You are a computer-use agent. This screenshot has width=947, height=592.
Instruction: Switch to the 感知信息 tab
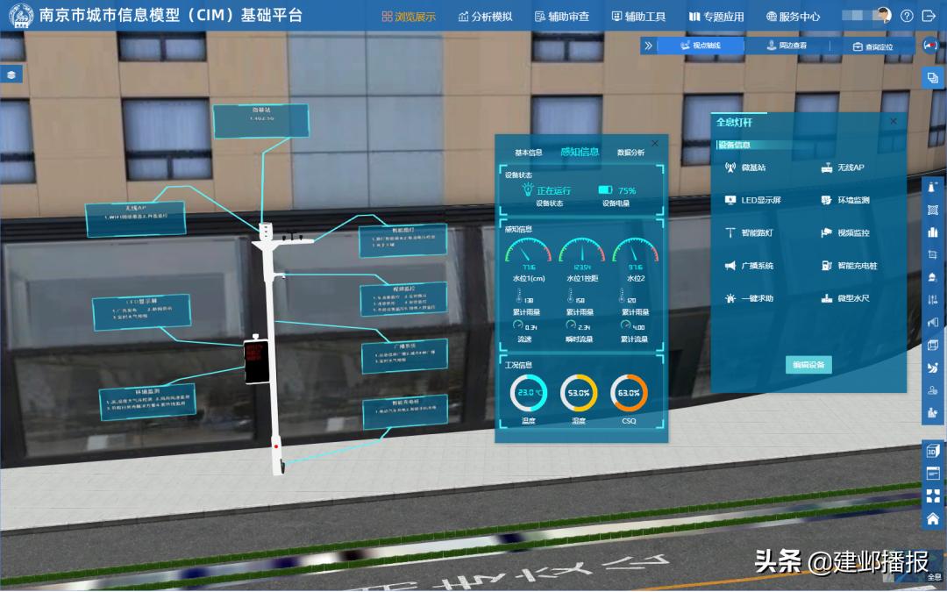point(580,152)
